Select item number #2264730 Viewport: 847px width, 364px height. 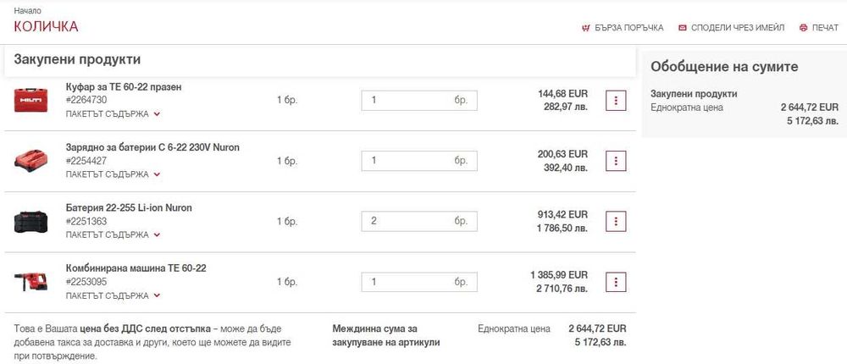(x=86, y=100)
